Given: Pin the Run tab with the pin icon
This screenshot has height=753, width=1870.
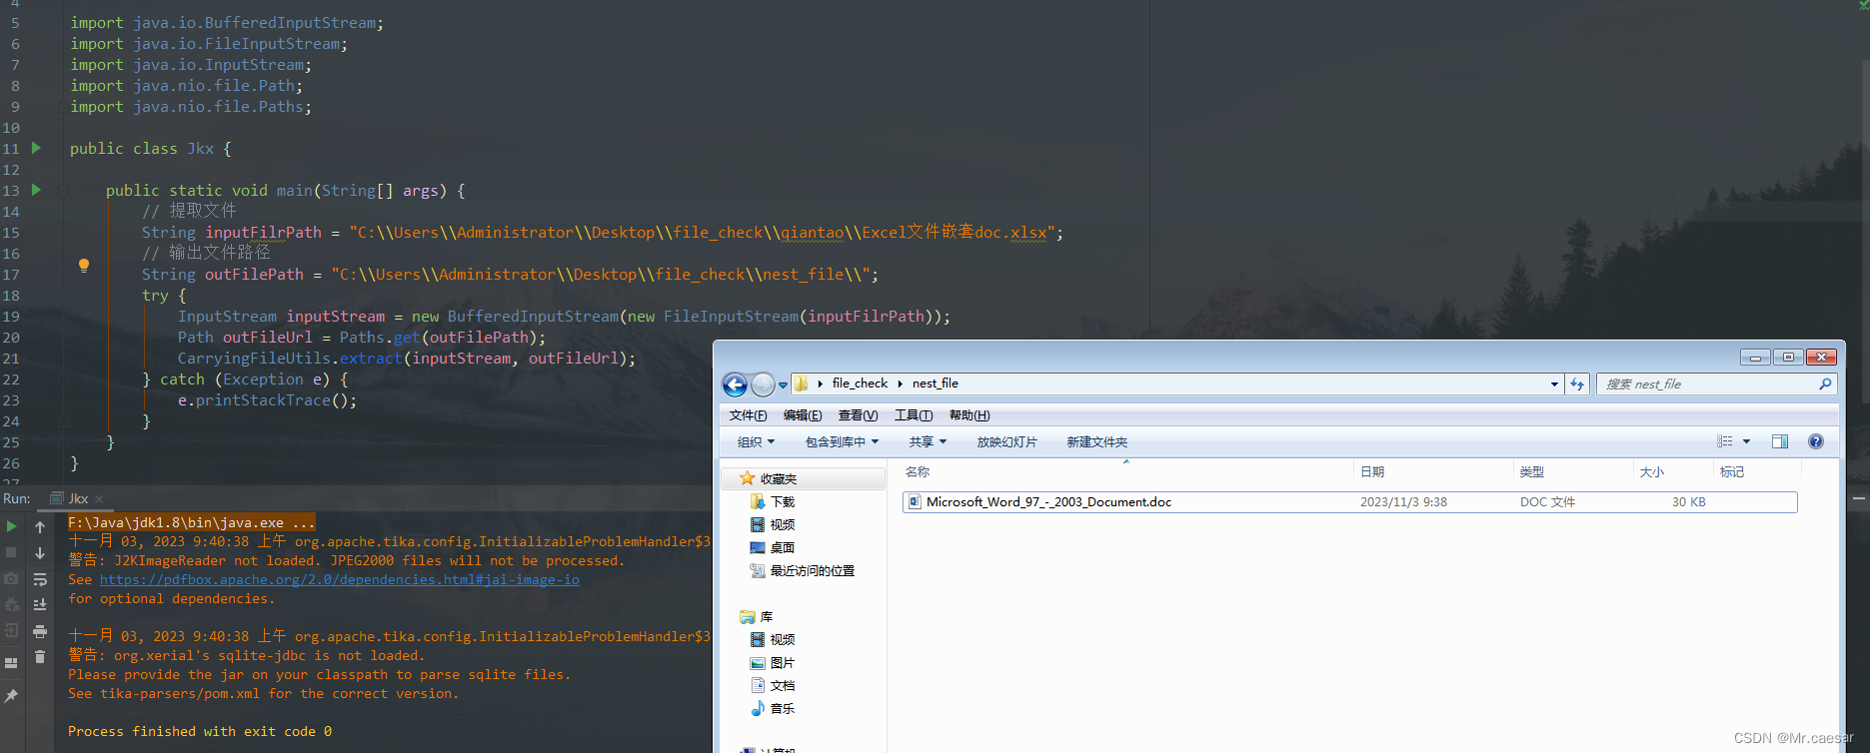Looking at the screenshot, I should tap(11, 696).
